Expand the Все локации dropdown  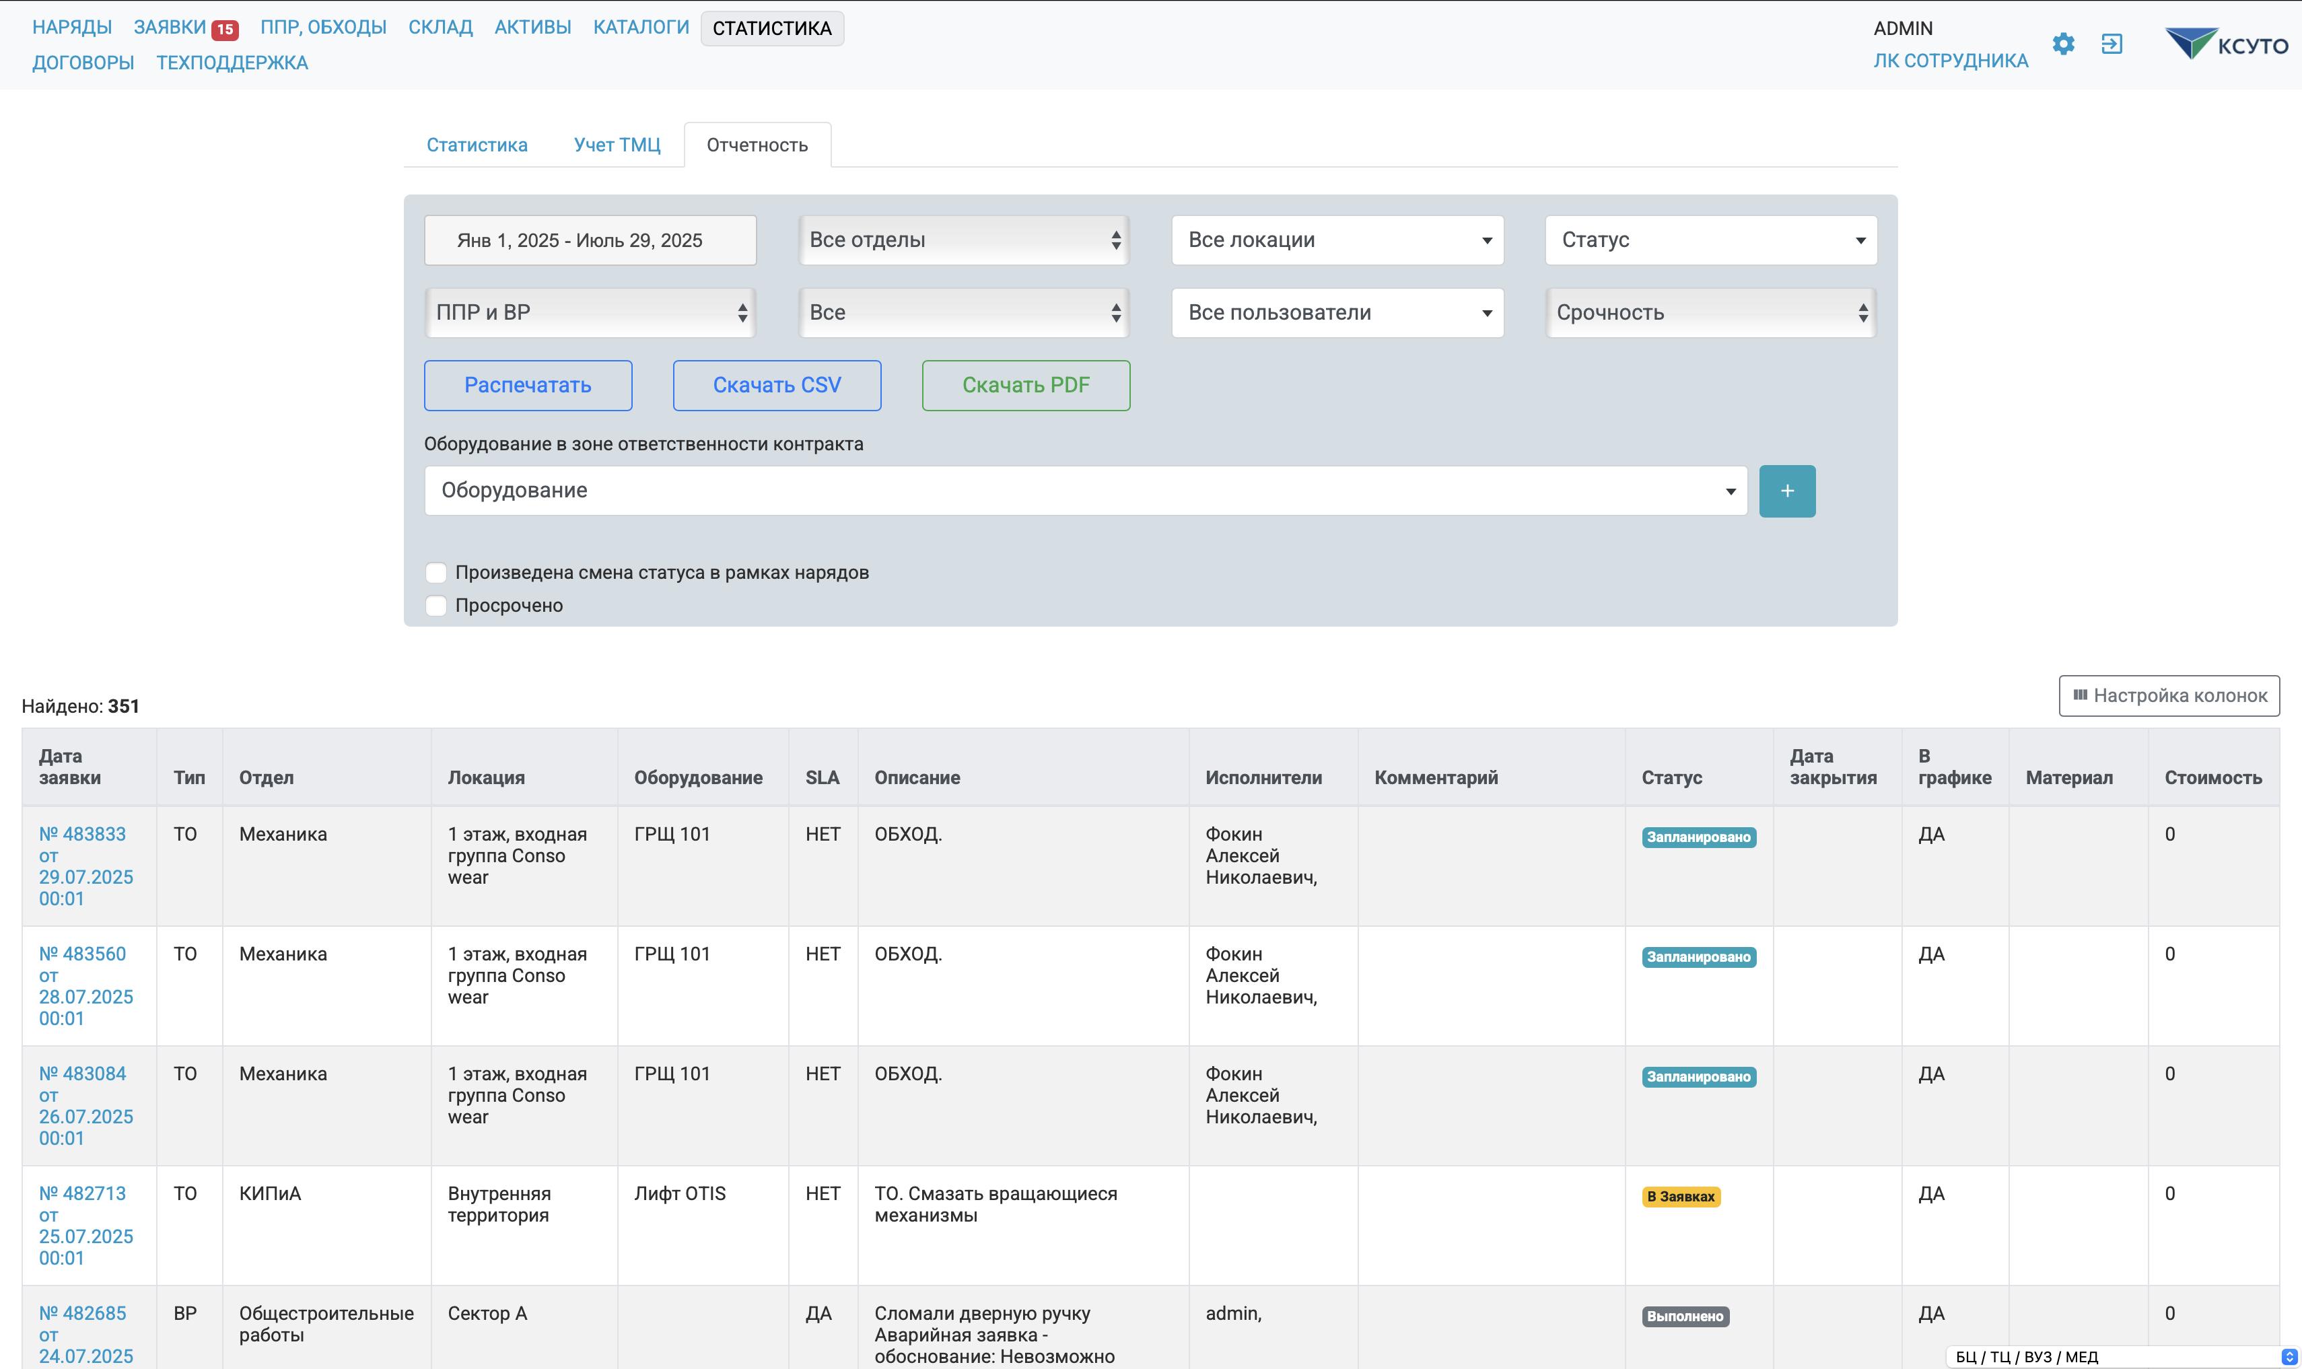1336,241
